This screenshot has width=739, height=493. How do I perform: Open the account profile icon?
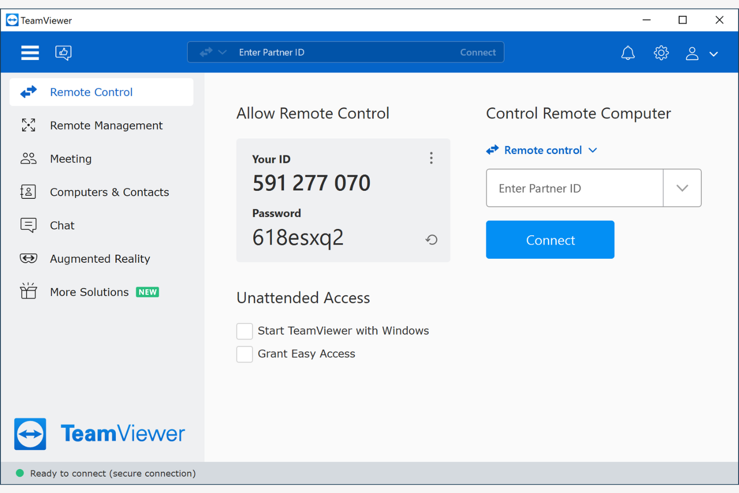[x=692, y=53]
